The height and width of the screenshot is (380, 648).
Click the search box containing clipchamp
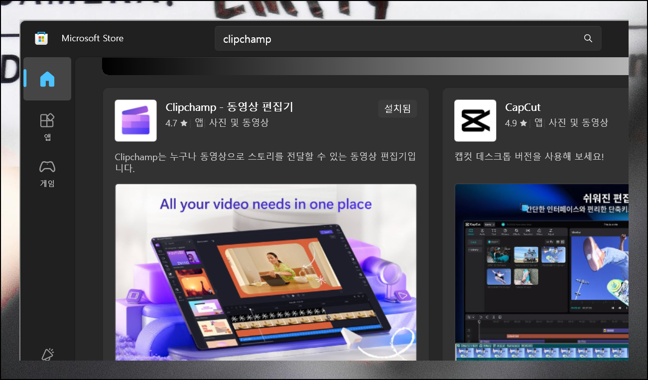tap(408, 38)
